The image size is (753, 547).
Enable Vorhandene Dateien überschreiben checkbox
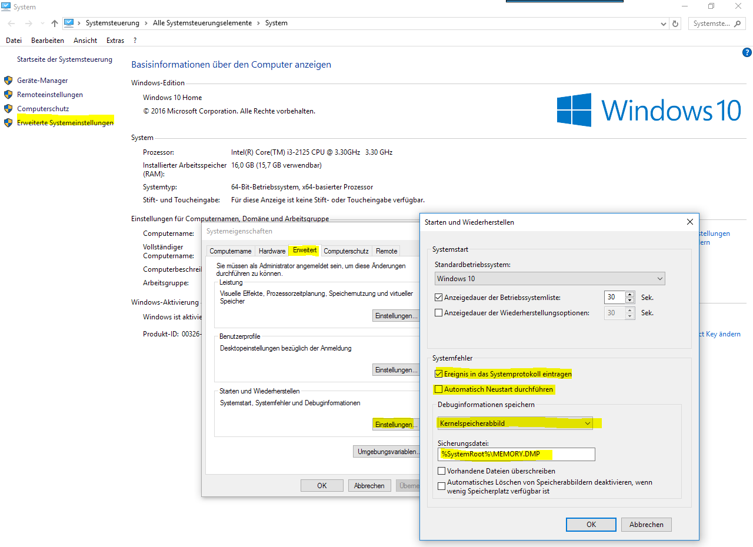click(441, 471)
